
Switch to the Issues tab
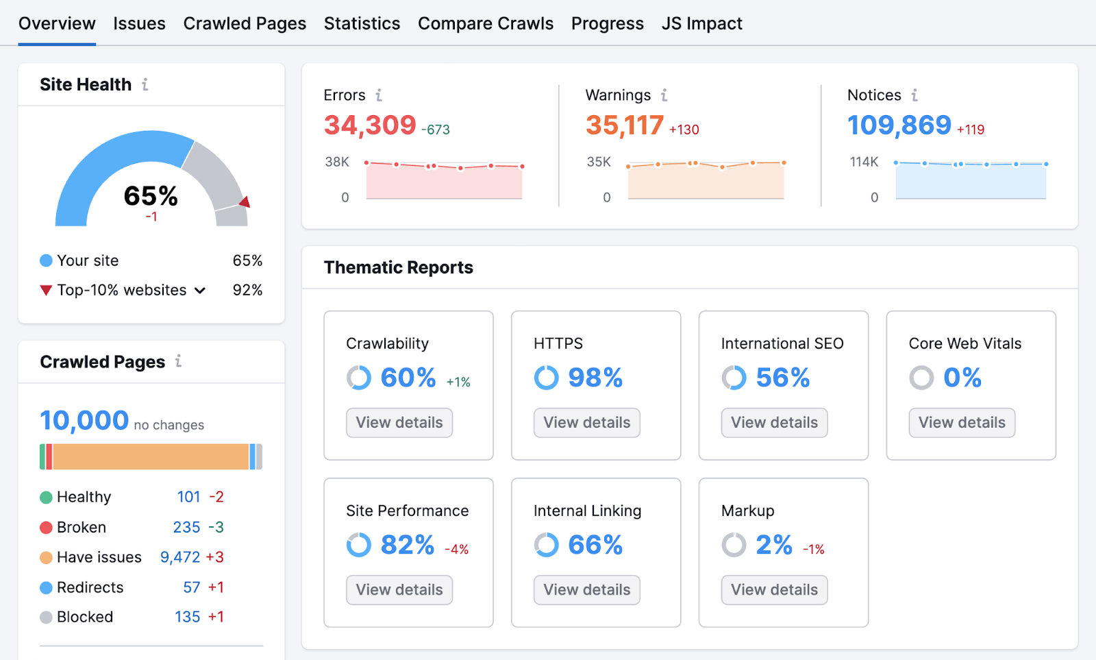(139, 23)
